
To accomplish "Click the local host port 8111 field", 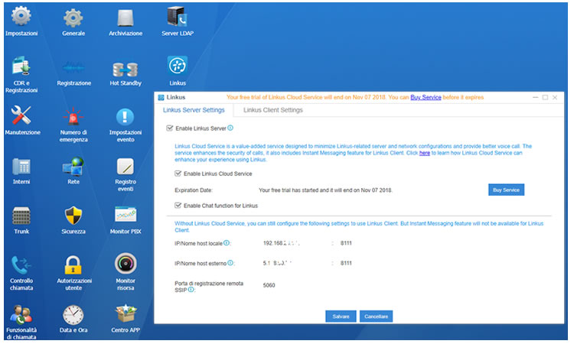I will pos(346,243).
